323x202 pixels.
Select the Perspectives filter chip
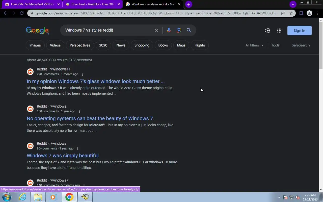pyautogui.click(x=80, y=45)
